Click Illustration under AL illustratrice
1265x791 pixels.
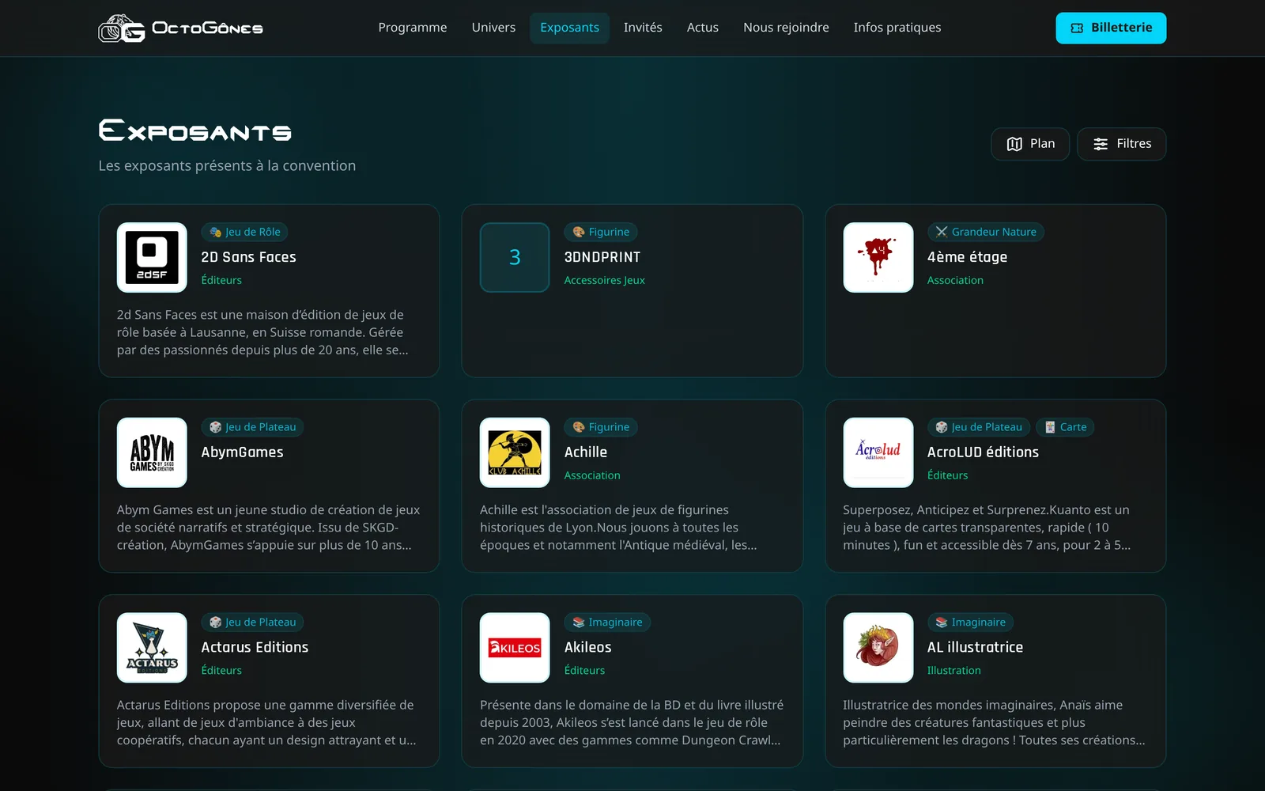click(953, 670)
